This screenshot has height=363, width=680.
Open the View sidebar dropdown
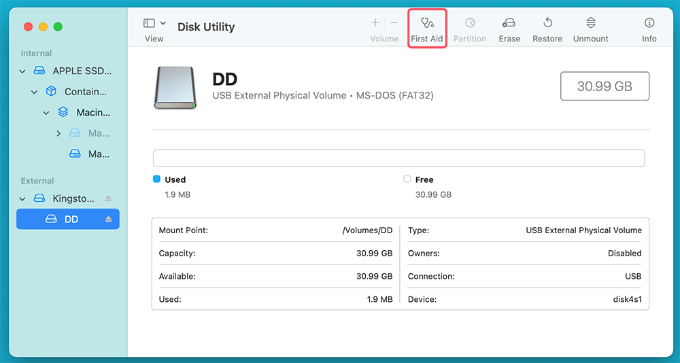pos(154,24)
